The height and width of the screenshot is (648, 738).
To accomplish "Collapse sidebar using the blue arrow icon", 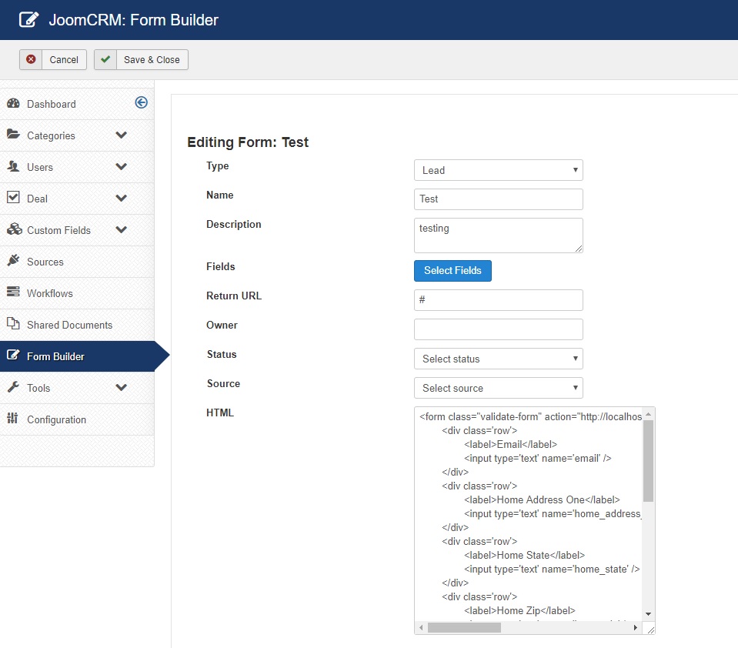I will pyautogui.click(x=141, y=103).
